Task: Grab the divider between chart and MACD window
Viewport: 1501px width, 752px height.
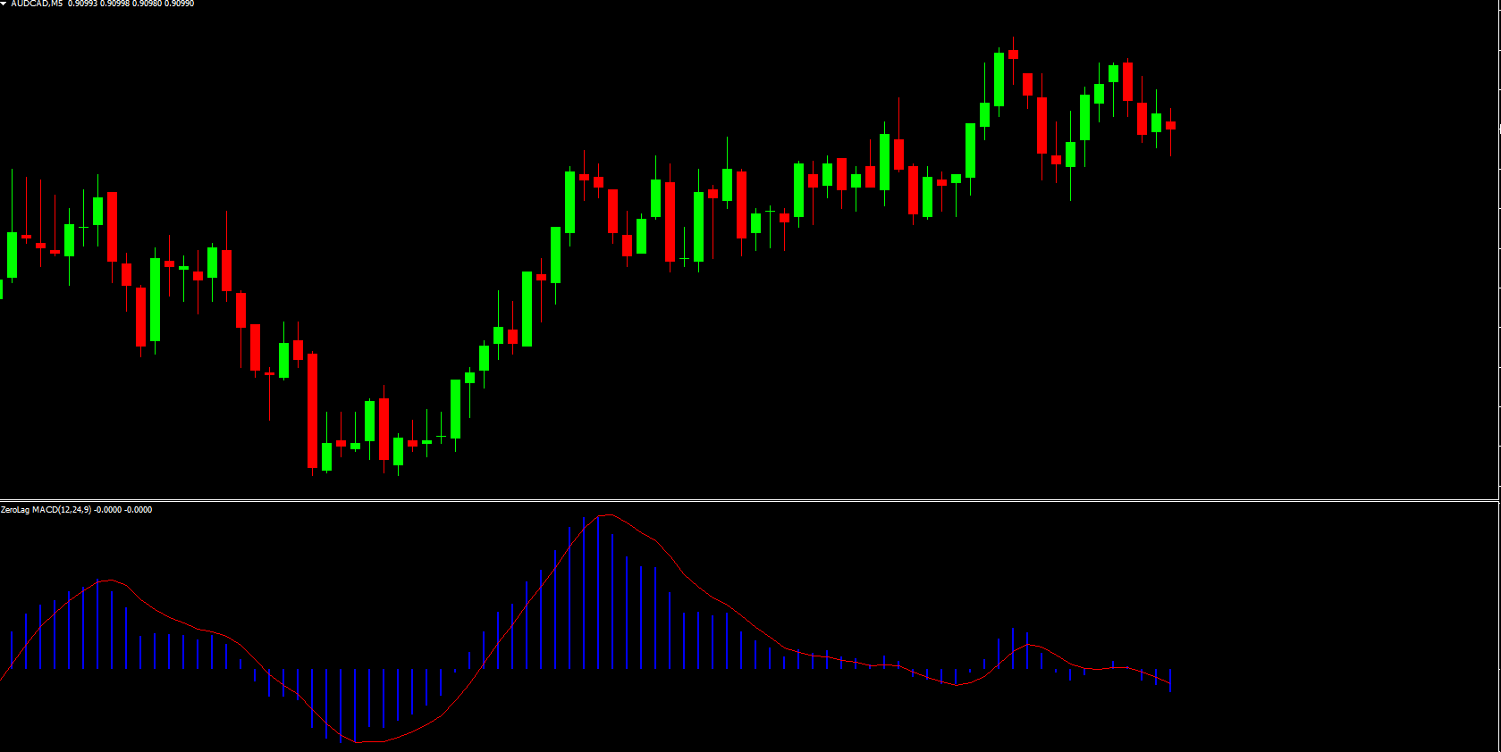Action: (x=749, y=500)
